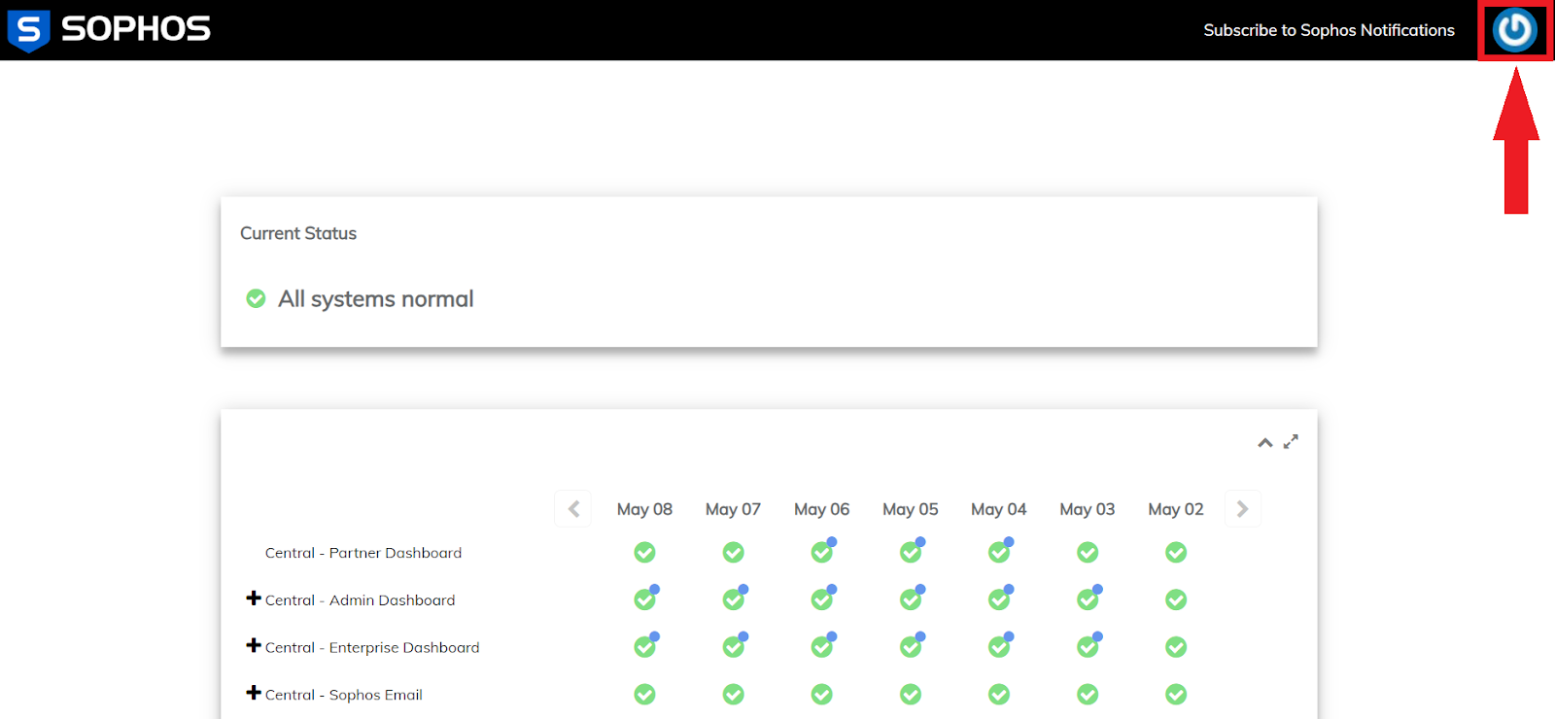Viewport: 1555px width, 719px height.
Task: Go to previous dates with left arrow
Action: [x=573, y=509]
